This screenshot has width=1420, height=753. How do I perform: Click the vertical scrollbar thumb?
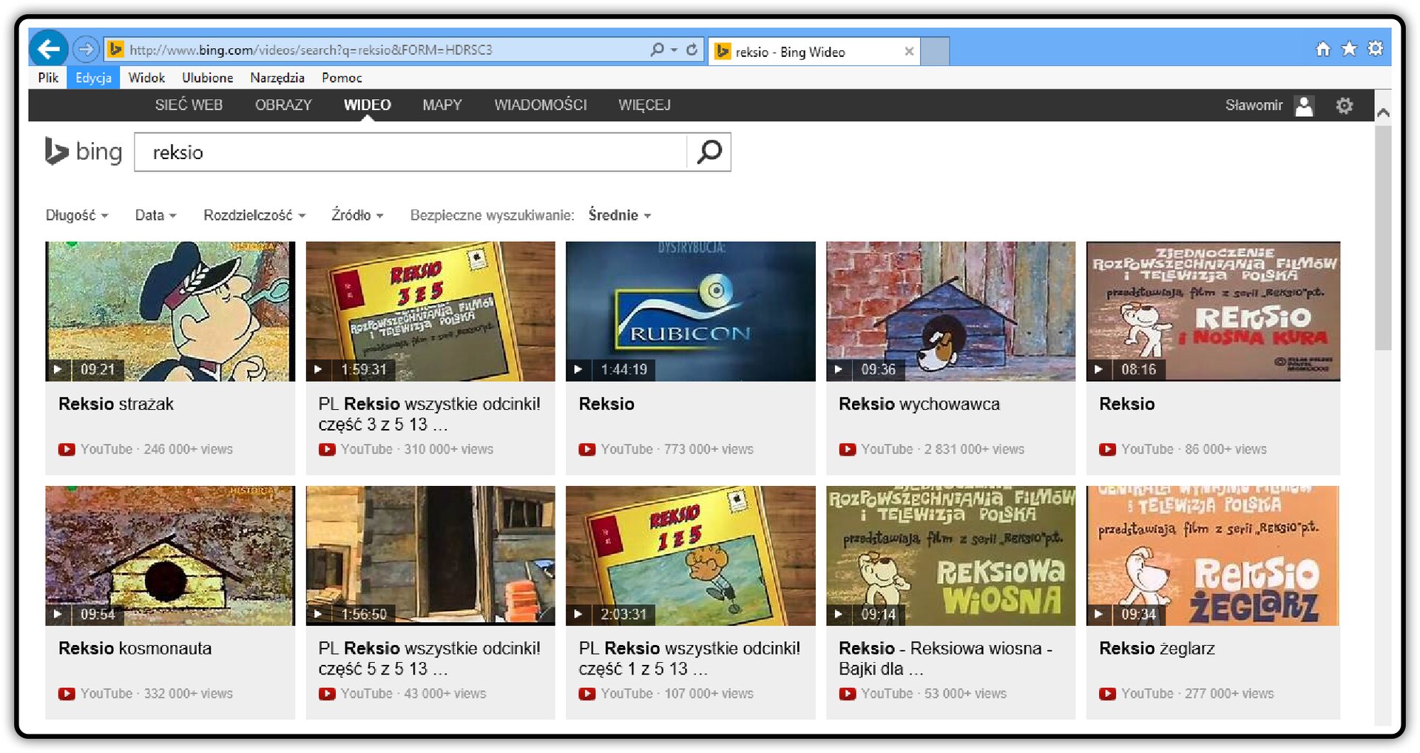[1382, 237]
